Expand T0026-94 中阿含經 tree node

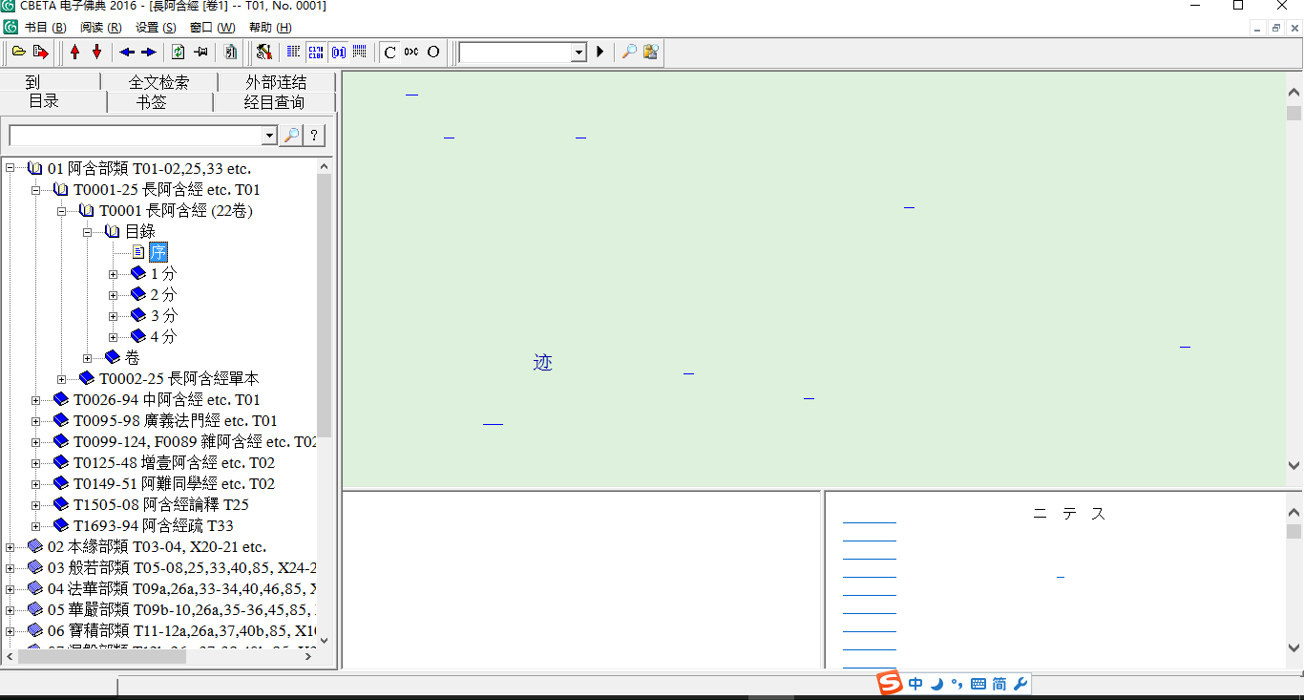(36, 400)
